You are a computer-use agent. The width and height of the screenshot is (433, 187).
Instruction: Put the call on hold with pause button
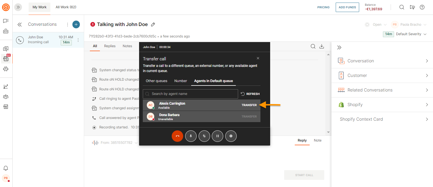click(218, 136)
